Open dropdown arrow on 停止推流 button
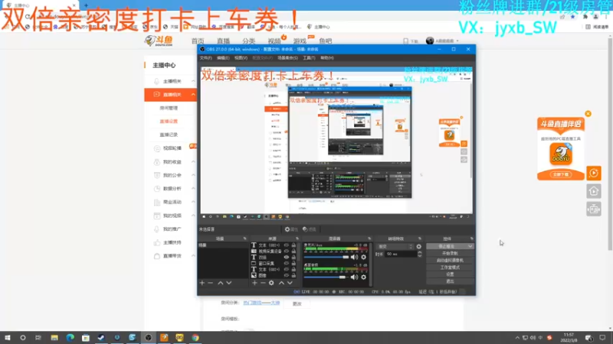613x344 pixels. point(470,246)
